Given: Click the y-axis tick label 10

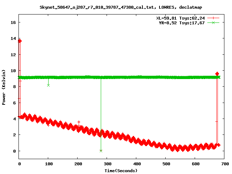Looking at the screenshot, I should (x=13, y=71).
